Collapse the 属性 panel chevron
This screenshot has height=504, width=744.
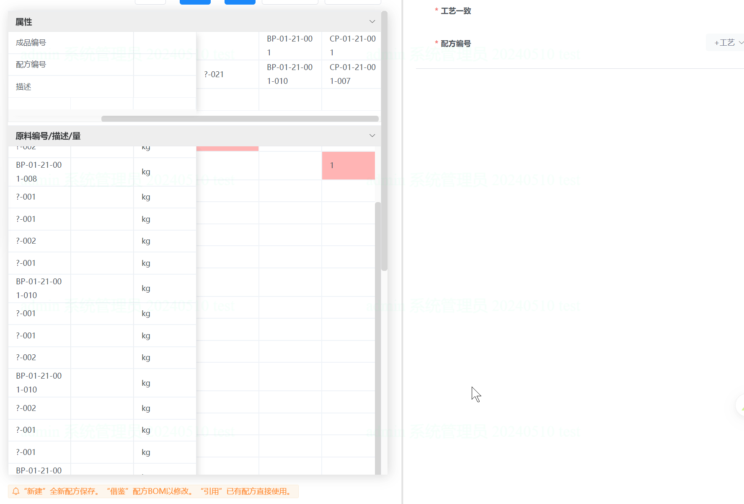(372, 21)
